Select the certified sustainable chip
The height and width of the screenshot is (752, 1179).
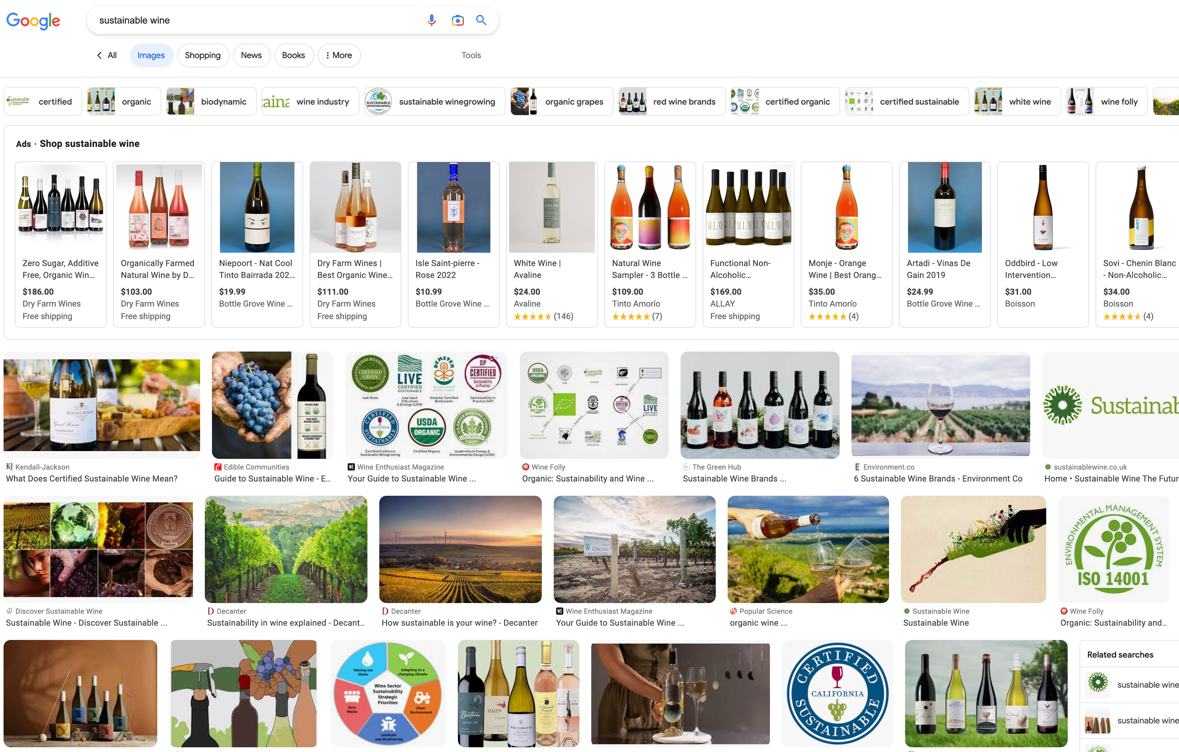click(907, 101)
